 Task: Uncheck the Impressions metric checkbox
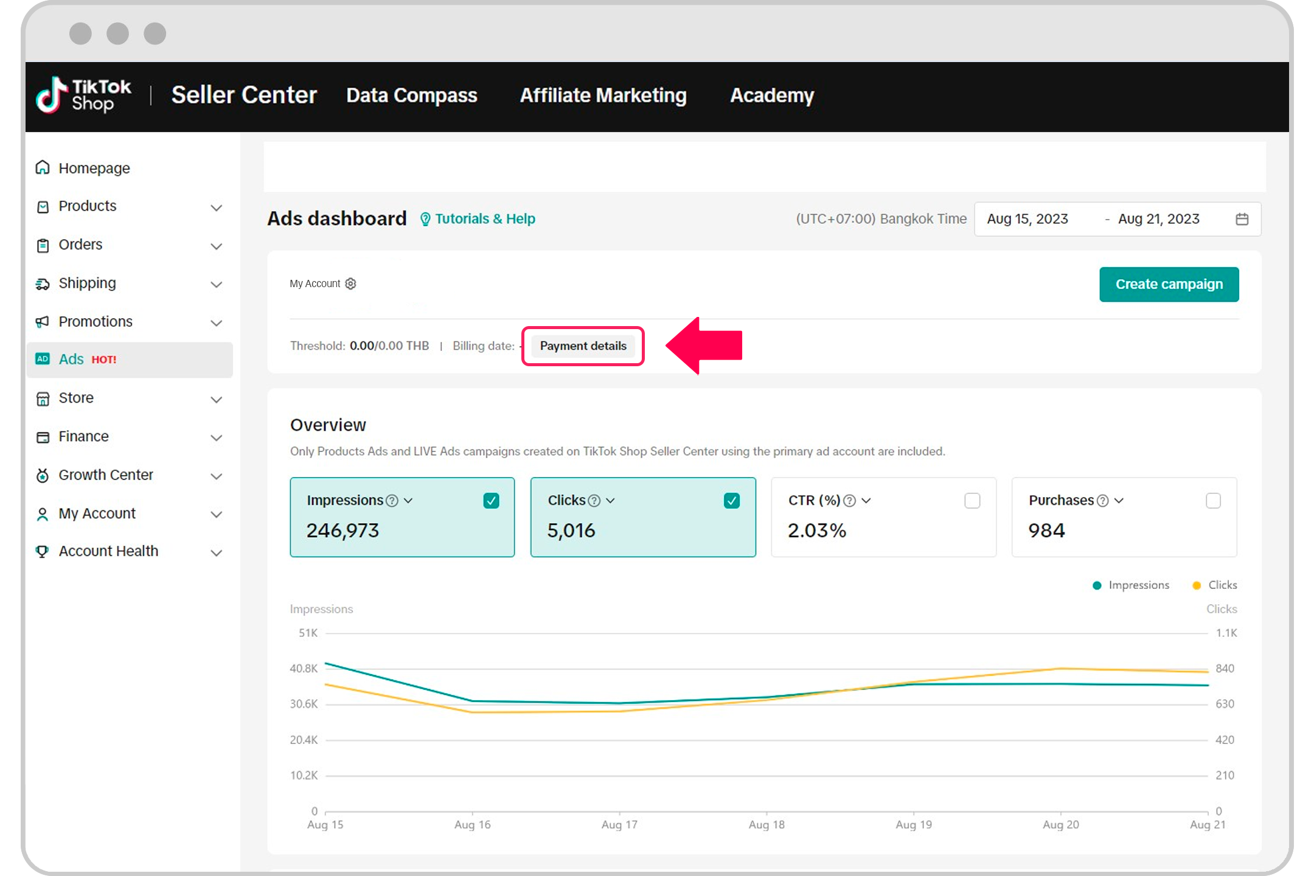point(491,500)
